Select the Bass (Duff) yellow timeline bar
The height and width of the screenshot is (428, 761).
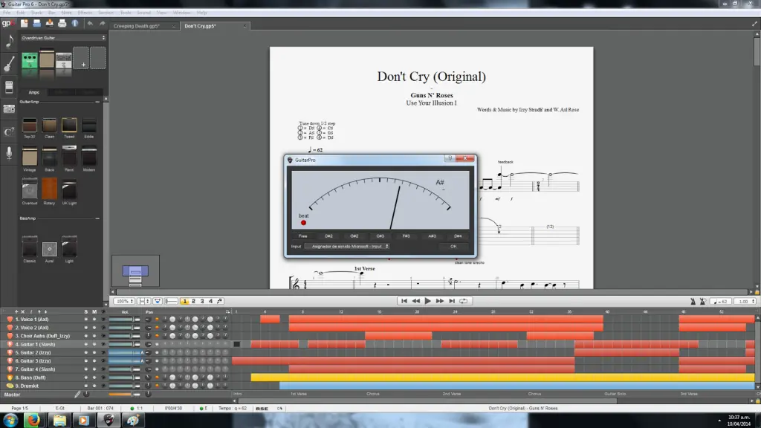point(502,377)
